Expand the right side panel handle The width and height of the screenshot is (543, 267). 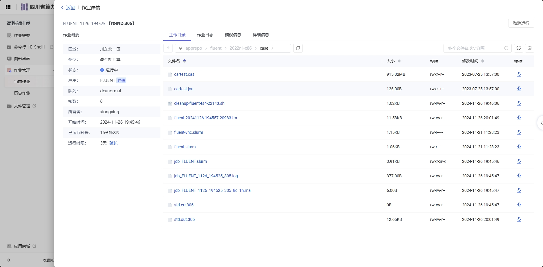(541, 123)
